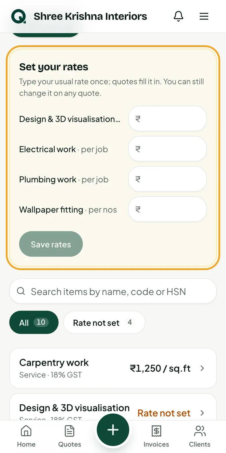This screenshot has height=453, width=226.
Task: Focus the Design & 3D visualisation rate field
Action: click(x=167, y=118)
